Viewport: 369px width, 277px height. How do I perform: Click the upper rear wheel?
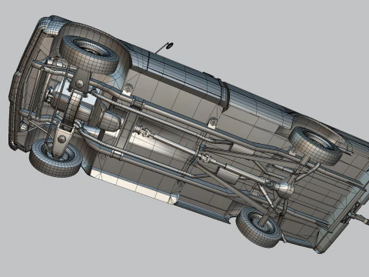point(316,145)
